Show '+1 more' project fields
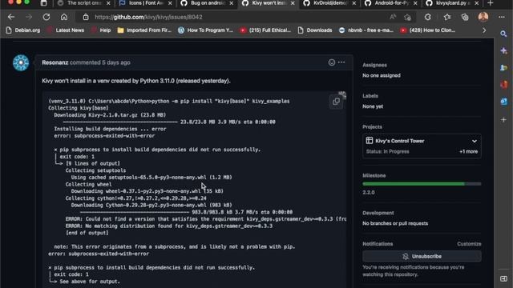This screenshot has height=288, width=513. 468,151
